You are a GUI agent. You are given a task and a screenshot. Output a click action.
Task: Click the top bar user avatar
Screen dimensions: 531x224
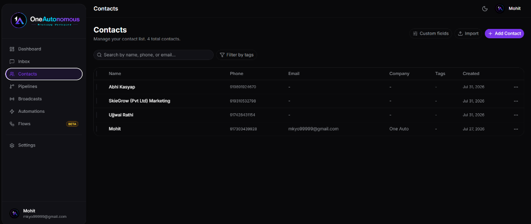[x=500, y=9]
